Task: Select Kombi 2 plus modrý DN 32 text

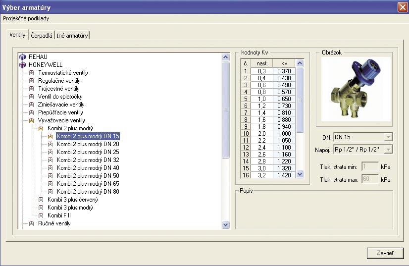Action: pyautogui.click(x=88, y=160)
